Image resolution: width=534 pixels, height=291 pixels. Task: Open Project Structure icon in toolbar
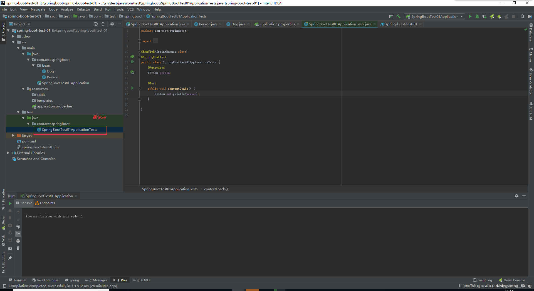(x=530, y=16)
